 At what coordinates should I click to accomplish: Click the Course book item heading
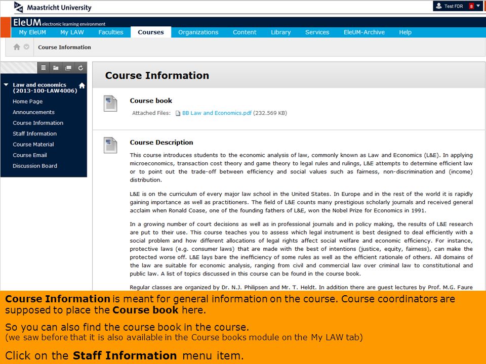click(x=151, y=101)
